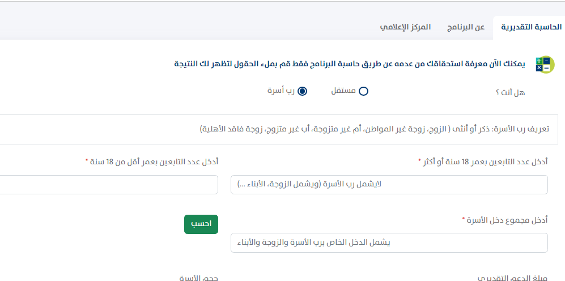Select the مستقل radio button circle

click(363, 91)
